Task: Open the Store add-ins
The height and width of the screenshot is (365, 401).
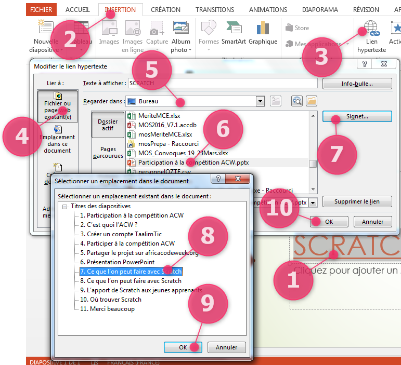Action: coord(297,28)
